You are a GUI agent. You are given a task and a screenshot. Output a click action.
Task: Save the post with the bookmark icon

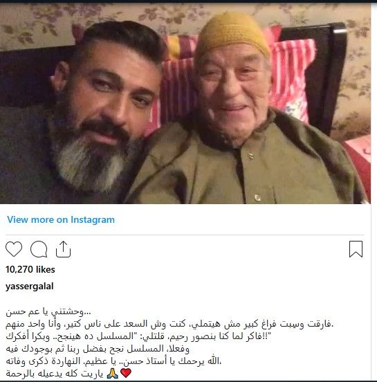(x=356, y=249)
